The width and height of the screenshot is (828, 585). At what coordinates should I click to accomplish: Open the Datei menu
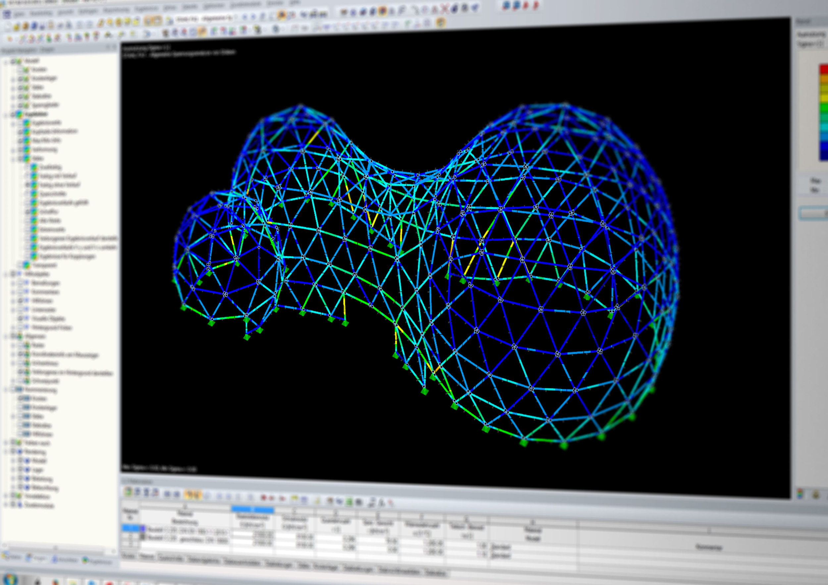click(19, 15)
